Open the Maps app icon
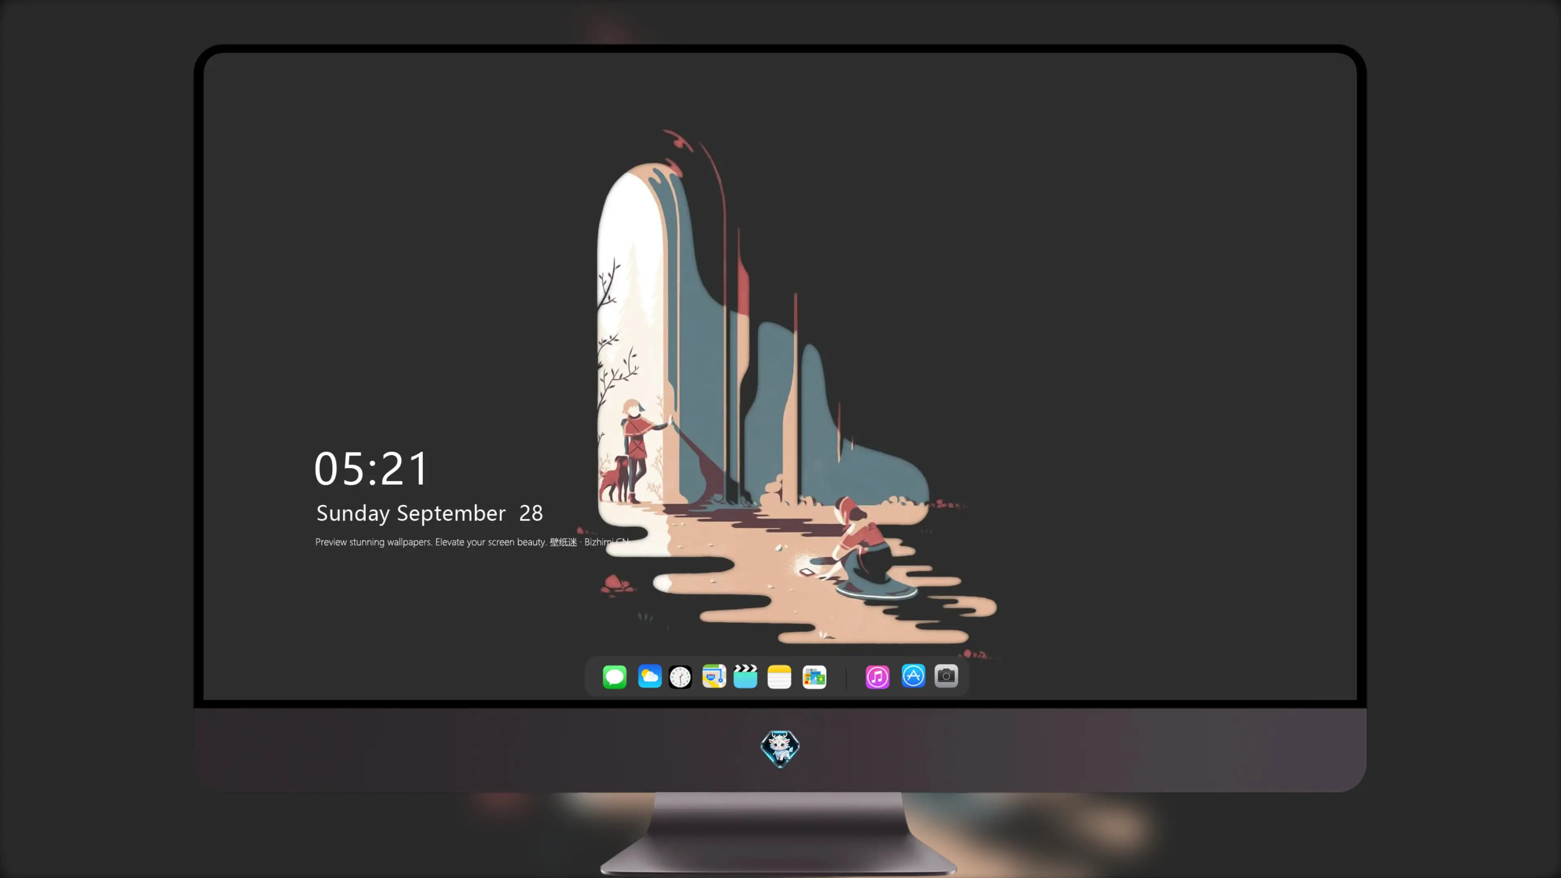 [714, 676]
